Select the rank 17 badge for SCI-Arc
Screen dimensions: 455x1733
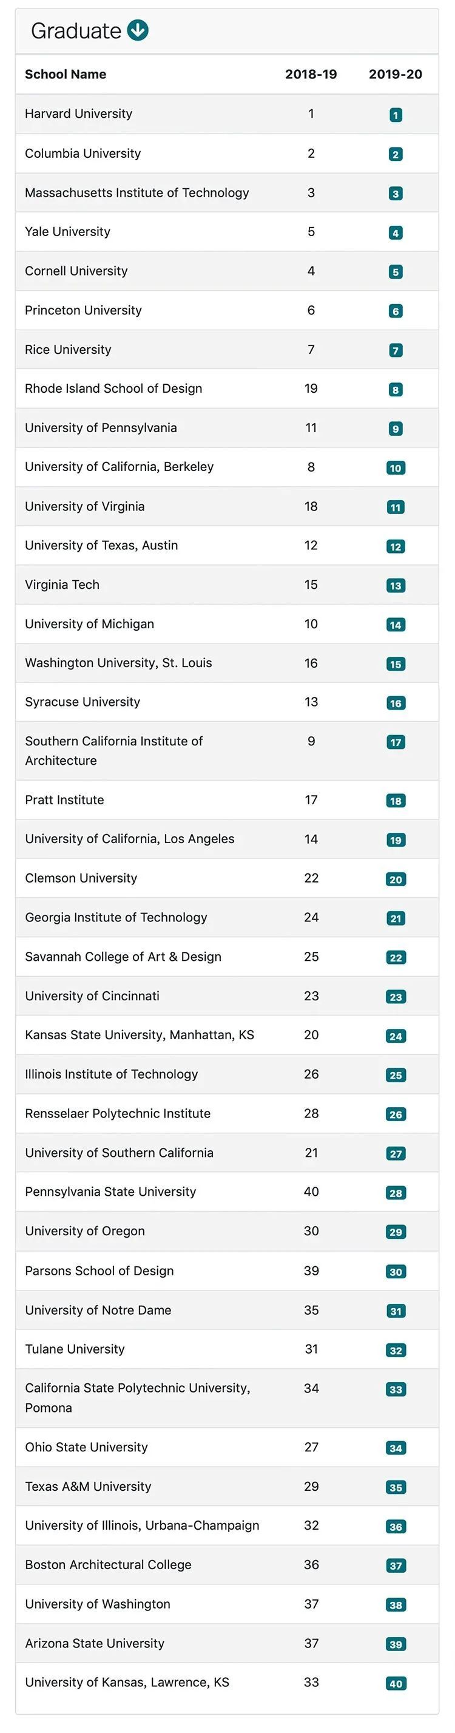coord(396,742)
